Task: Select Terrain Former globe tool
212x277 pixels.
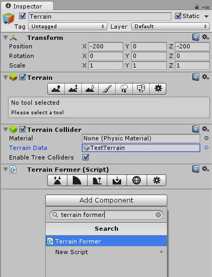Action: pos(137,180)
